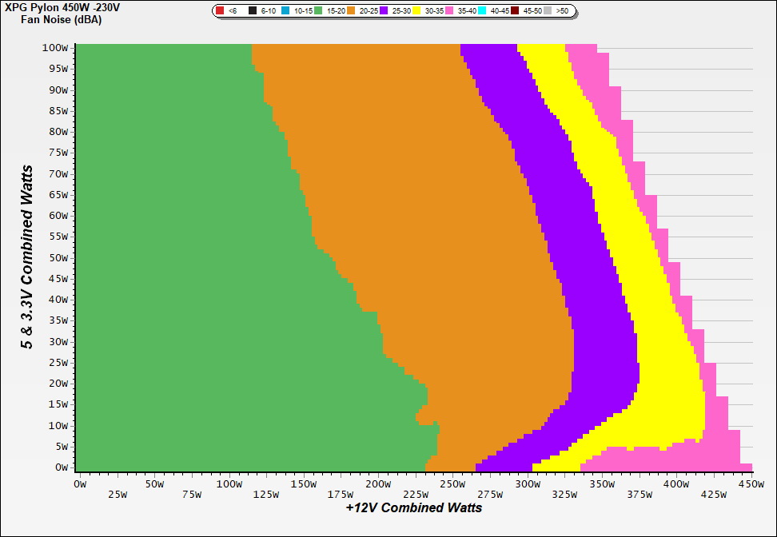Click the gray >50 legend swatch
The height and width of the screenshot is (537, 777).
[x=548, y=11]
